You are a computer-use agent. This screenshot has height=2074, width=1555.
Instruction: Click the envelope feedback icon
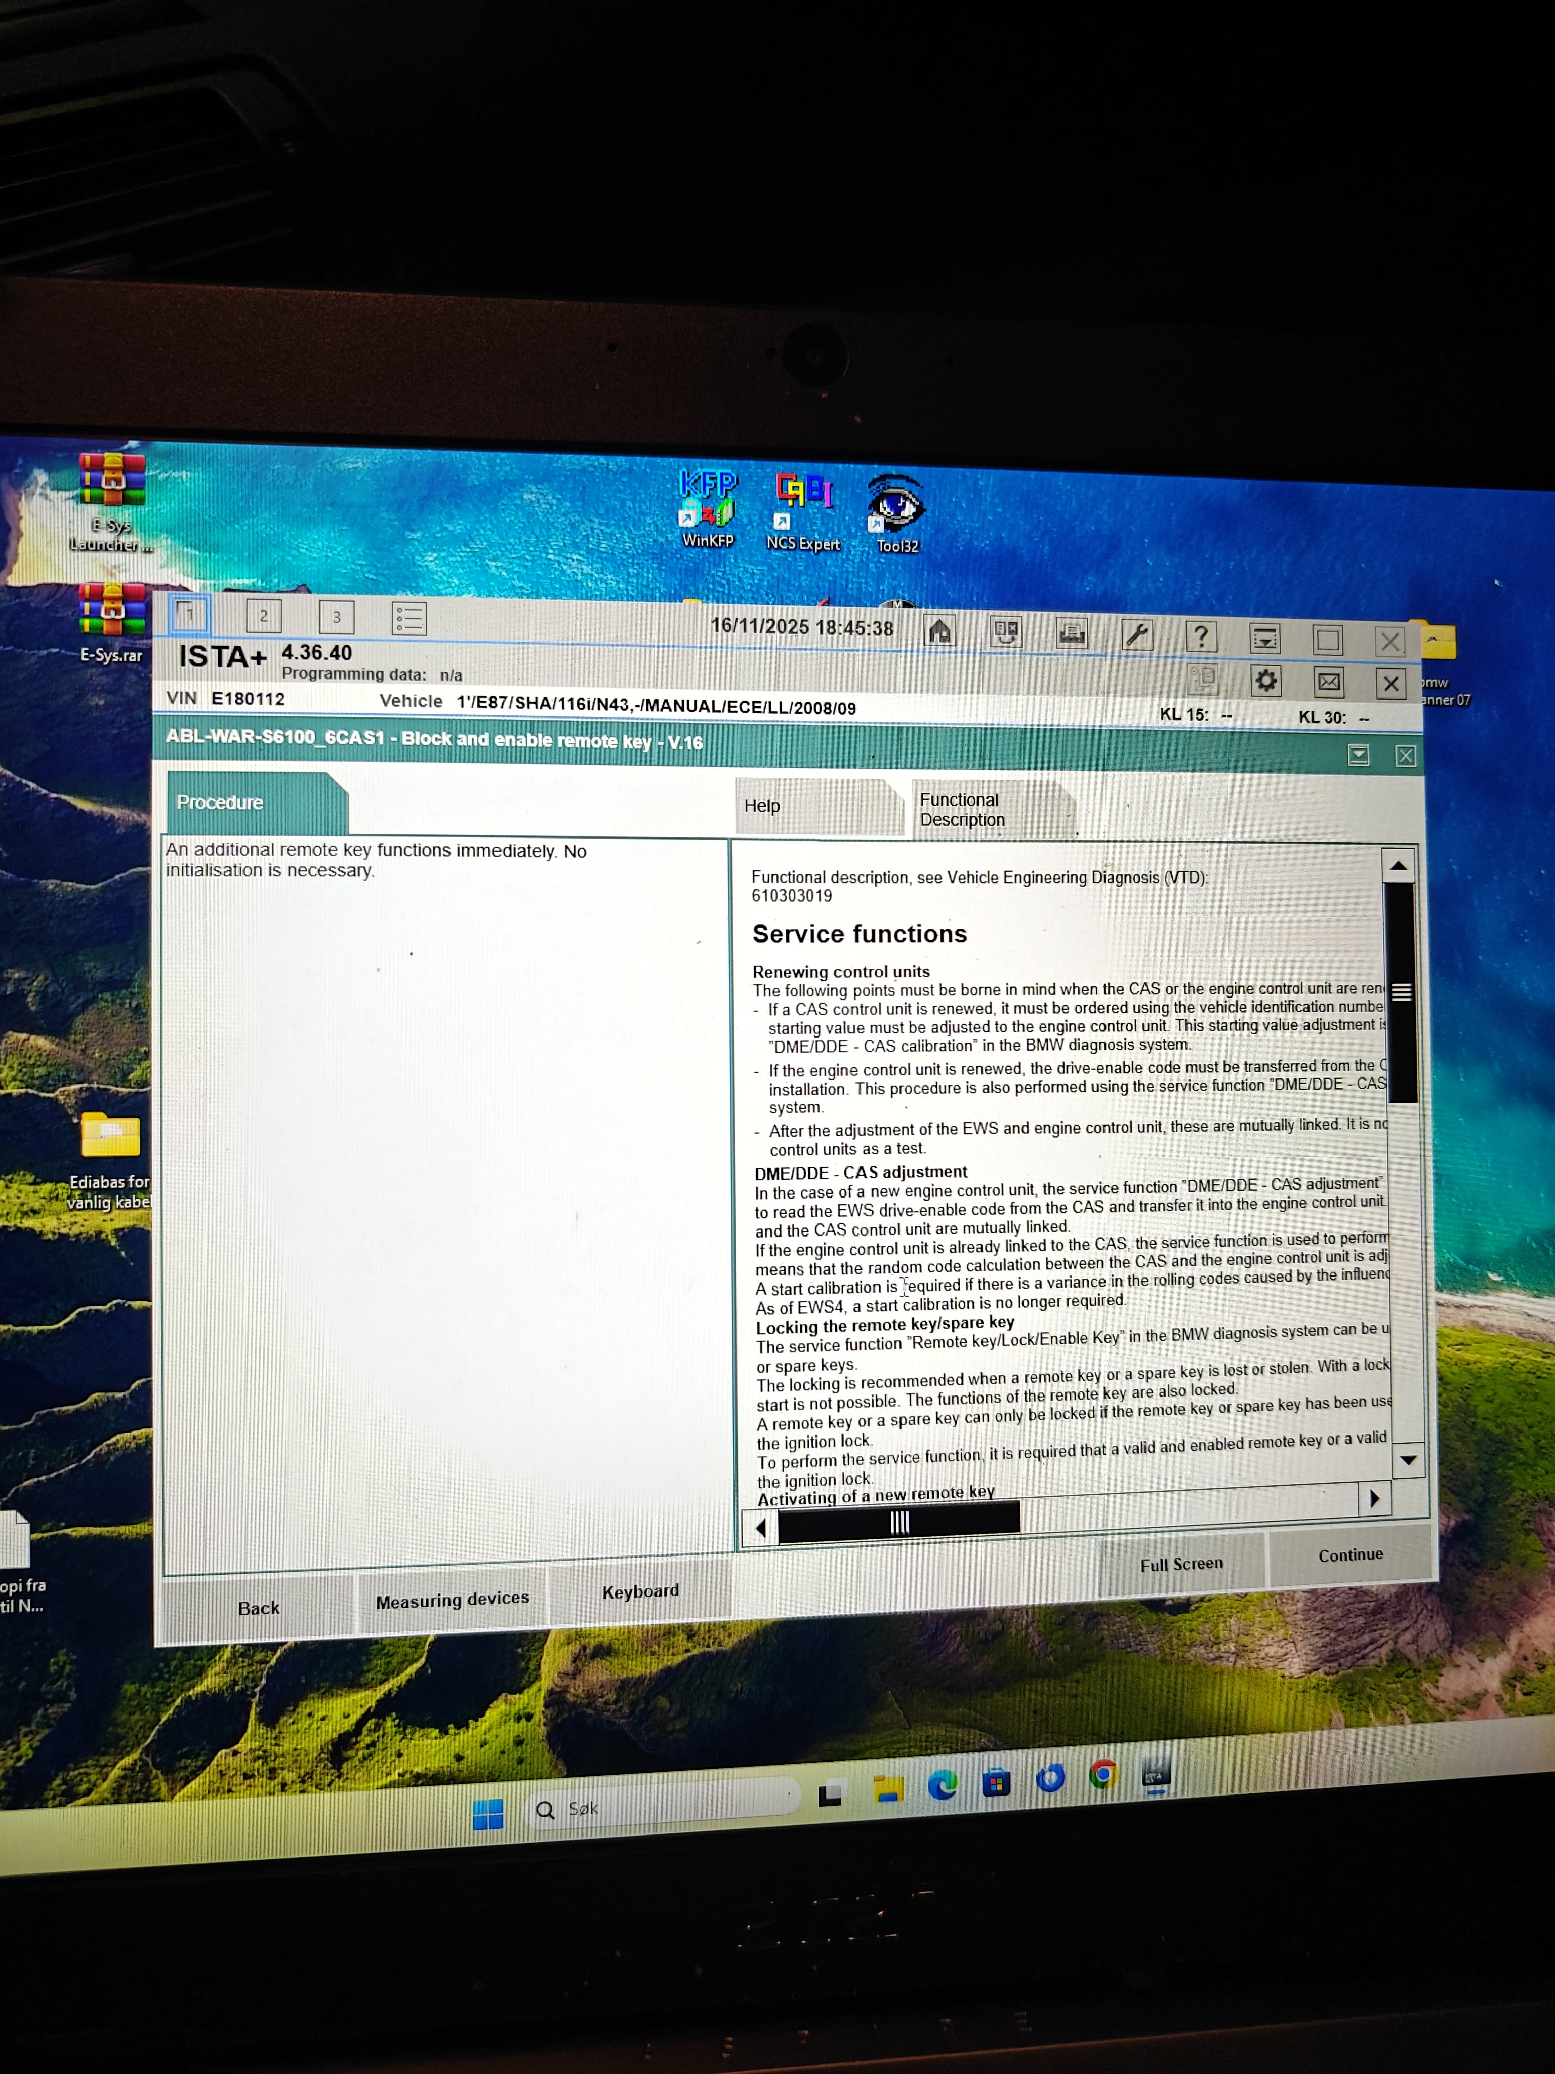(1328, 682)
